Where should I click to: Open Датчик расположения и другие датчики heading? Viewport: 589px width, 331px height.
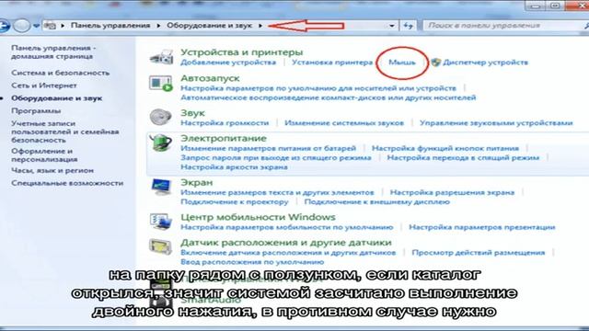click(x=286, y=243)
